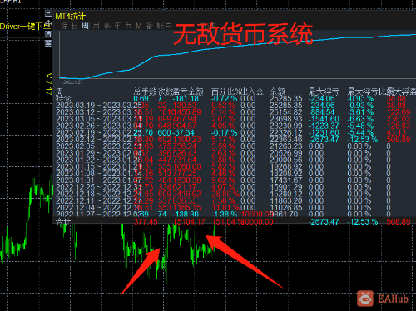Screen dimensions: 416x311
Task: Select the week row starting 2023.02.19
Action: [235, 132]
